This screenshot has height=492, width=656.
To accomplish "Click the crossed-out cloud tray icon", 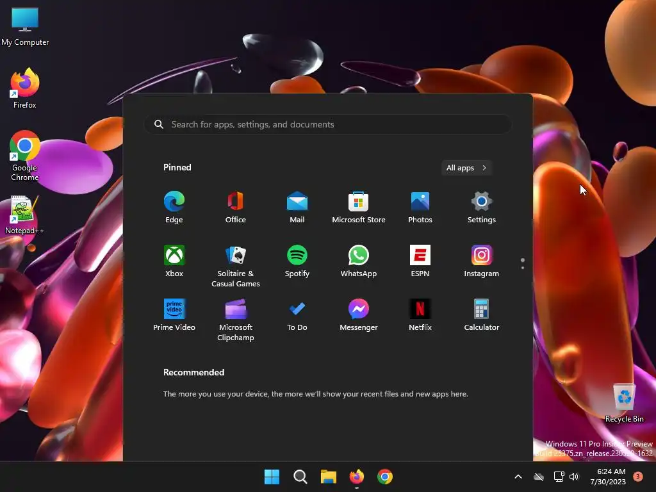I will 539,477.
